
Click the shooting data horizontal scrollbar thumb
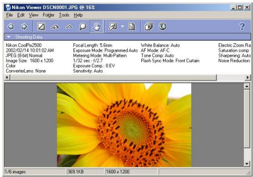click(113, 78)
